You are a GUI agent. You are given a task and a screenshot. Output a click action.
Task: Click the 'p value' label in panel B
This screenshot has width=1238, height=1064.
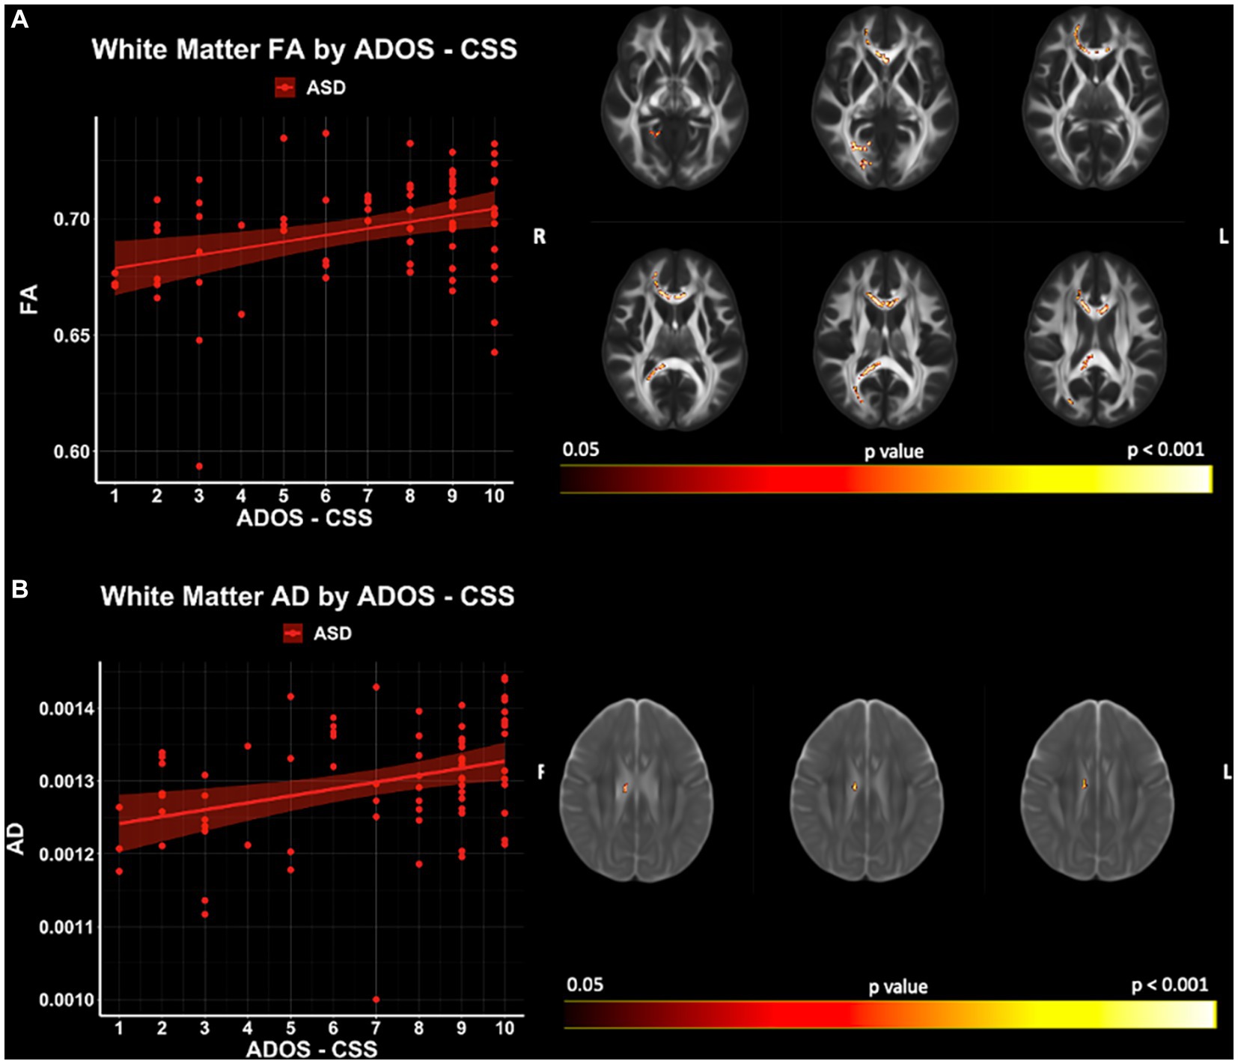897,987
